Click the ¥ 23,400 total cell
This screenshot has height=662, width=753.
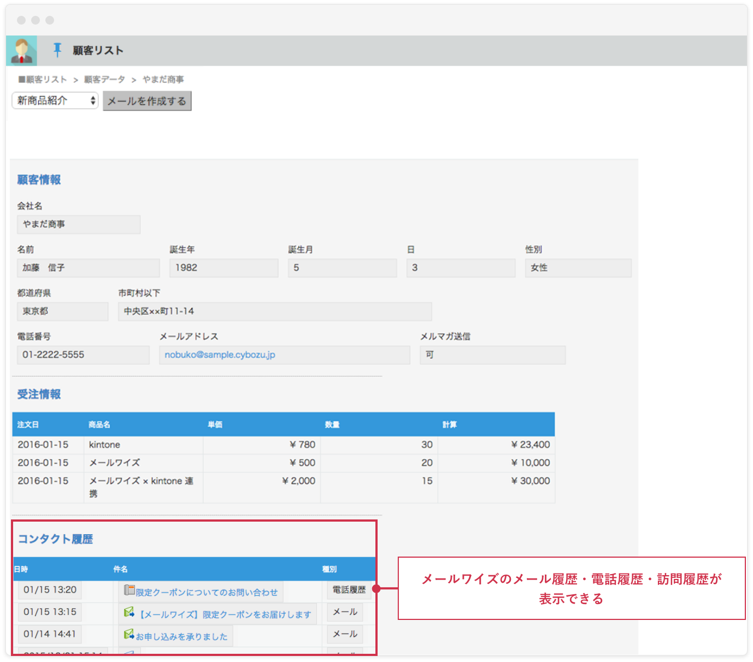496,445
